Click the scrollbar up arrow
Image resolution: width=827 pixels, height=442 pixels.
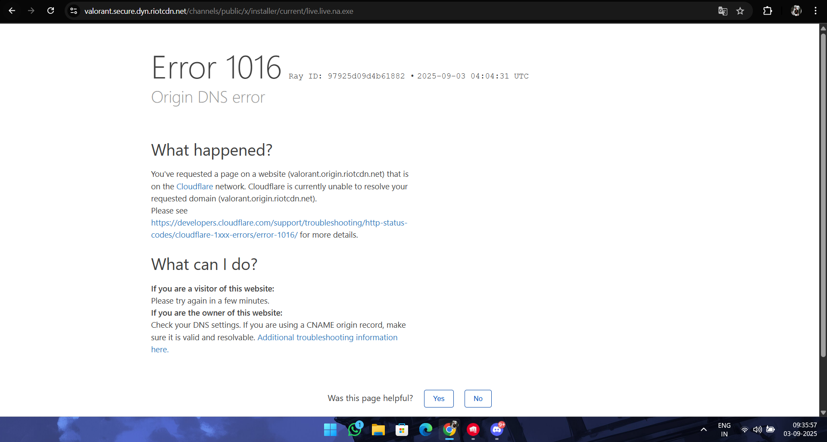823,28
